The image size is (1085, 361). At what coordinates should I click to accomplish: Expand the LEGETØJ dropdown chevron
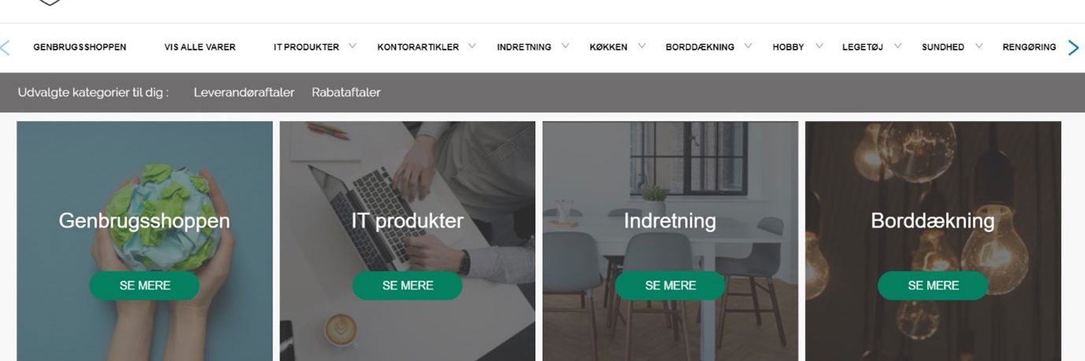[897, 46]
